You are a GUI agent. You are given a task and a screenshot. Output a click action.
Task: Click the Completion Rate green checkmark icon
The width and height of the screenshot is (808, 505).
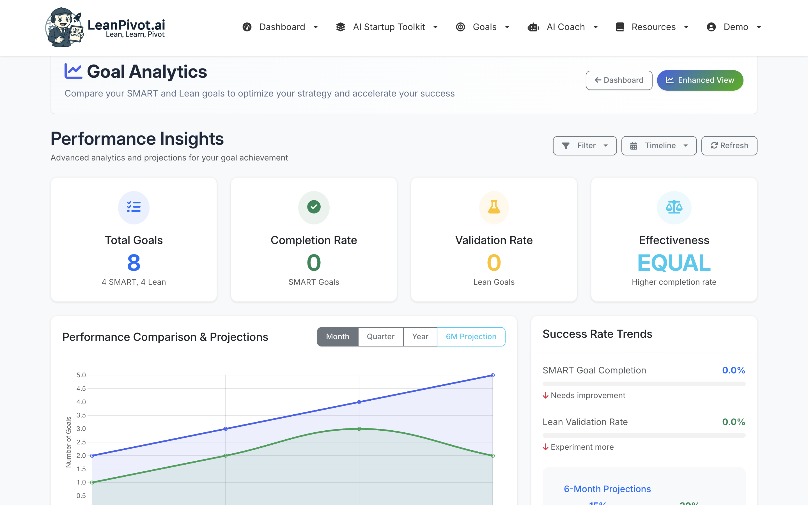[313, 207]
